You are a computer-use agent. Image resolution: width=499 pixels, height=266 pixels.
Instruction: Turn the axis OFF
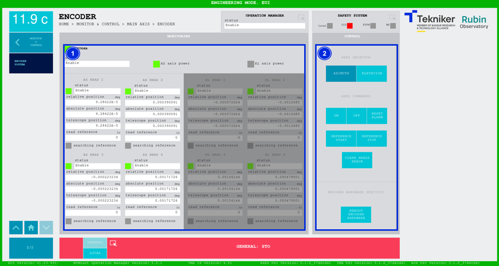pos(356,116)
